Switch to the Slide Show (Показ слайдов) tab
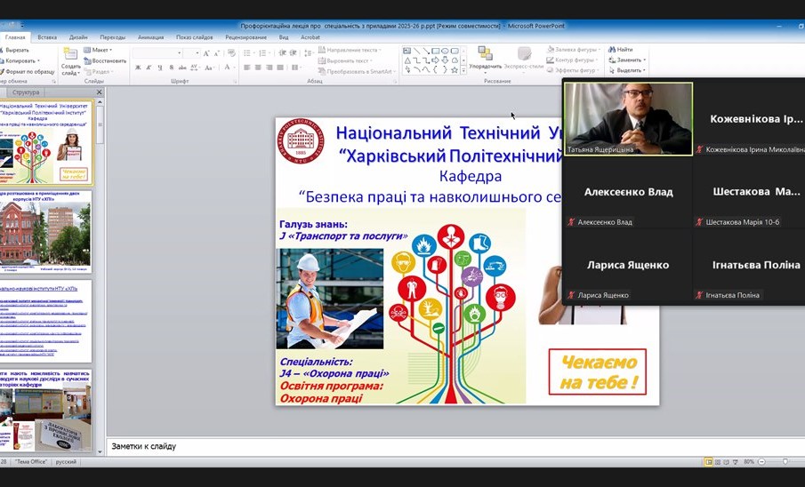 (x=194, y=37)
